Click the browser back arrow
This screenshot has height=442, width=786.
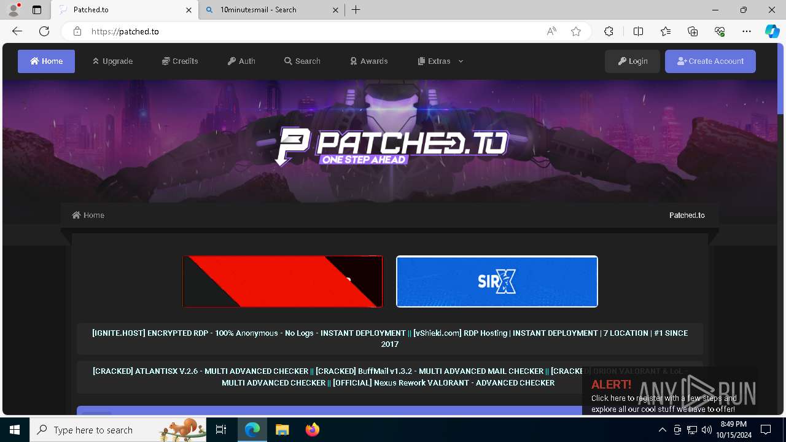click(17, 31)
